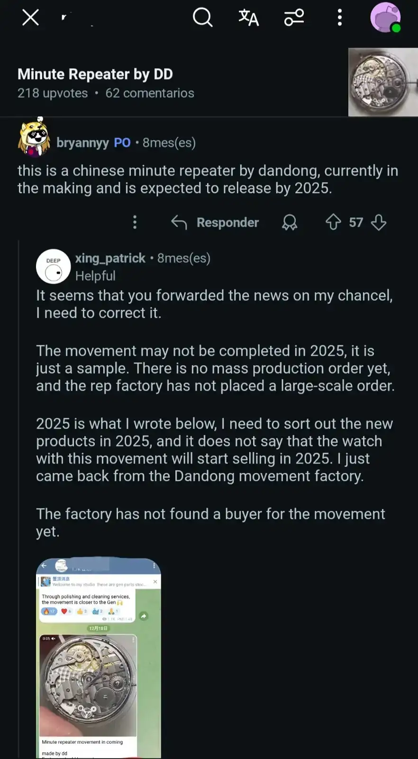Image resolution: width=418 pixels, height=759 pixels.
Task: Open the comment sort options icon
Action: [x=294, y=18]
